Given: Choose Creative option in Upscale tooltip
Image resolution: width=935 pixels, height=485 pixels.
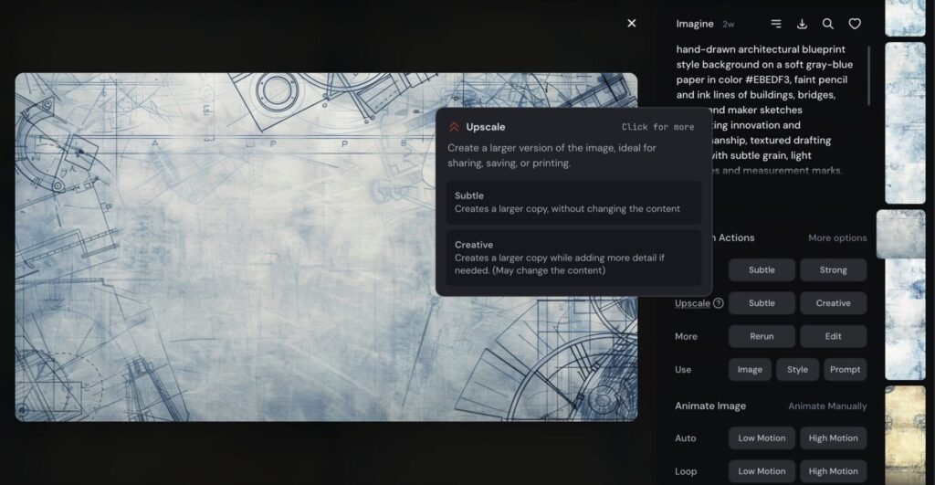Looking at the screenshot, I should tap(573, 258).
